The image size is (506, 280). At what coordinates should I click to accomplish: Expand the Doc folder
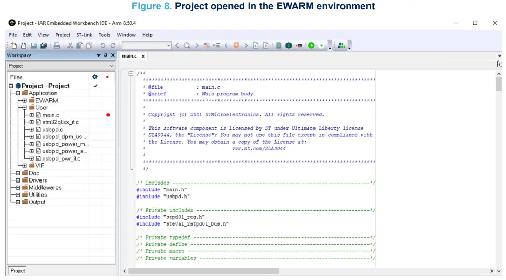pyautogui.click(x=18, y=173)
